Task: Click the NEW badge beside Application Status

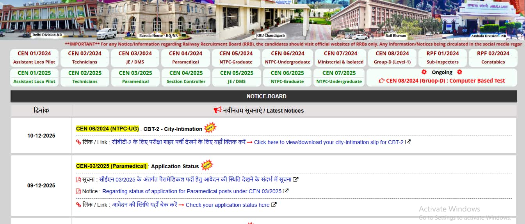Action: coord(207,165)
